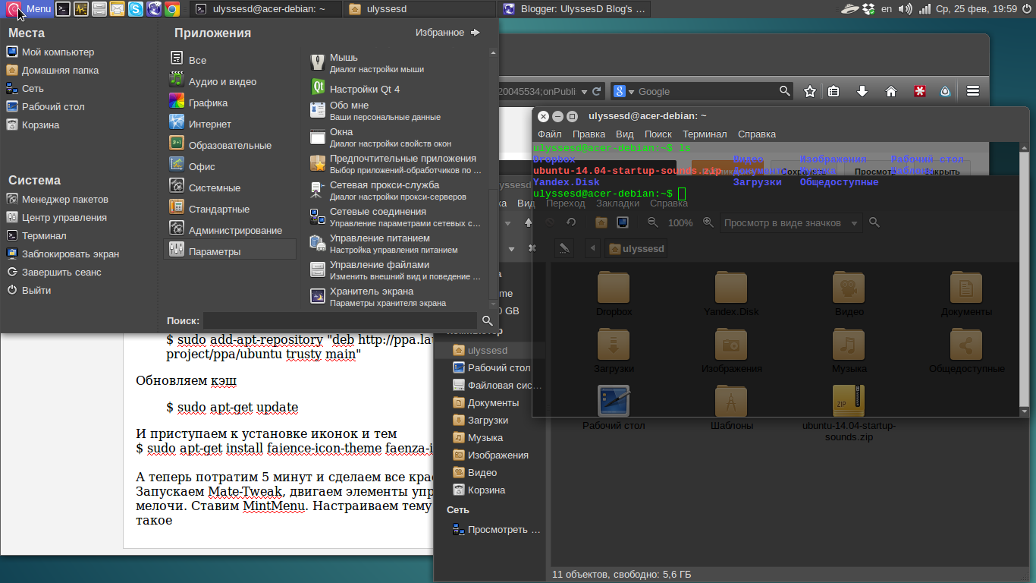Viewport: 1036px width, 583px height.
Task: Open the flying saucer tray icon
Action: tap(850, 9)
